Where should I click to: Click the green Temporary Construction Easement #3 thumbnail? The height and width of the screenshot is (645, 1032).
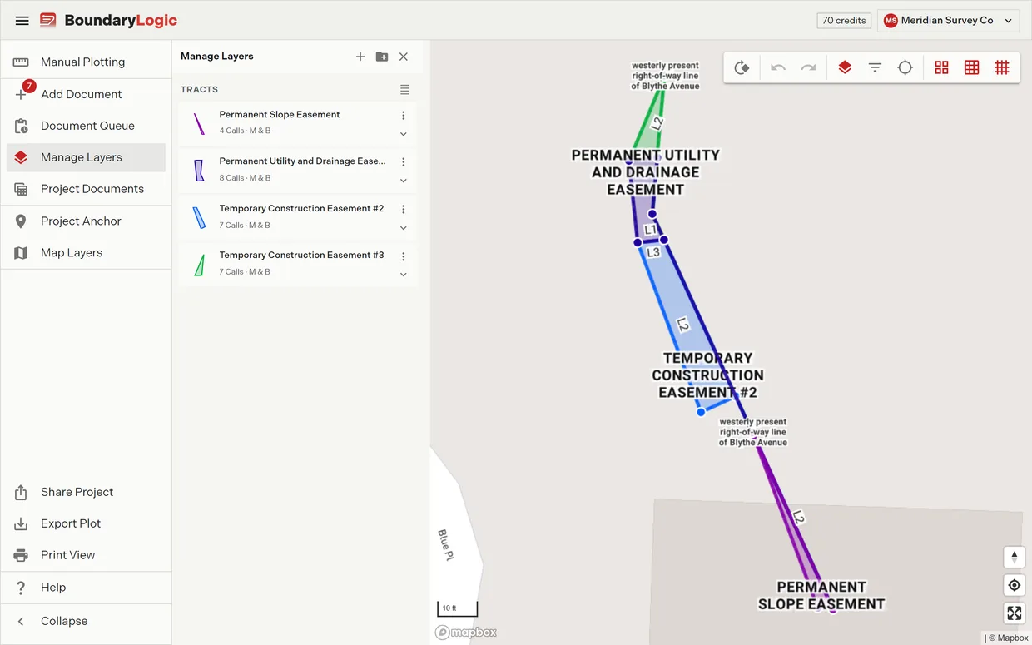(199, 265)
